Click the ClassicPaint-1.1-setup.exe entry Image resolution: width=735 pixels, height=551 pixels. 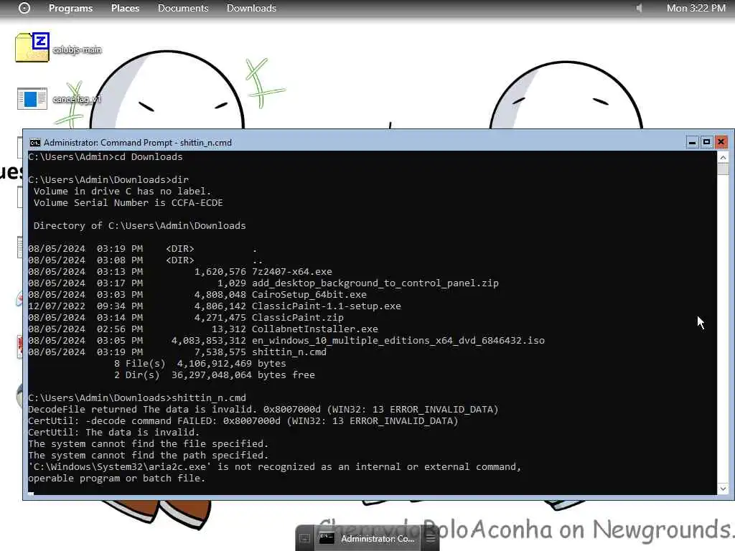pos(327,306)
